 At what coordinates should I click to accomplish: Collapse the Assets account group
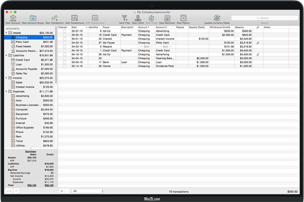point(6,33)
